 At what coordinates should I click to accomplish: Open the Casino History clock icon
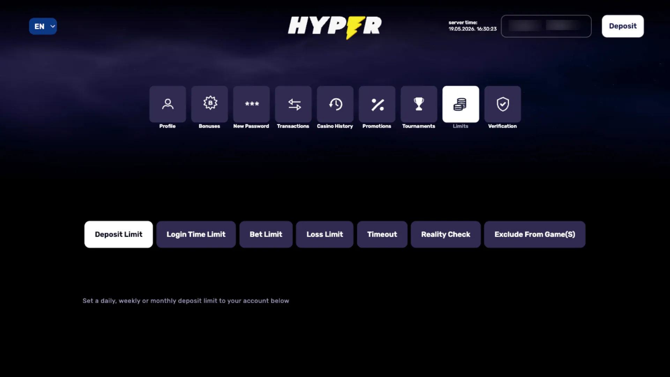point(335,104)
